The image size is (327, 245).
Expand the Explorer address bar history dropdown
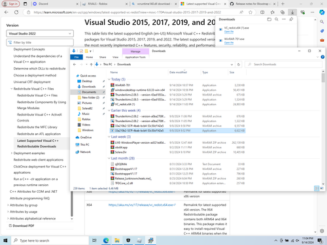pos(232,65)
